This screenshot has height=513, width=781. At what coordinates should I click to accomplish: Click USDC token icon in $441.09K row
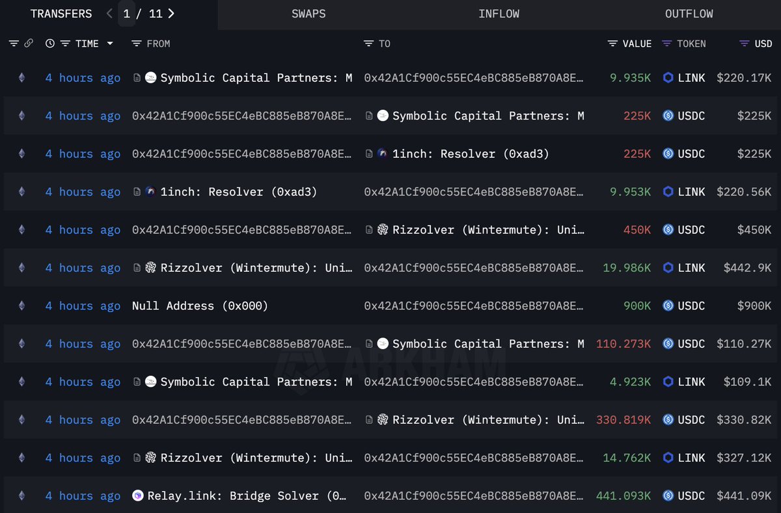pyautogui.click(x=668, y=495)
